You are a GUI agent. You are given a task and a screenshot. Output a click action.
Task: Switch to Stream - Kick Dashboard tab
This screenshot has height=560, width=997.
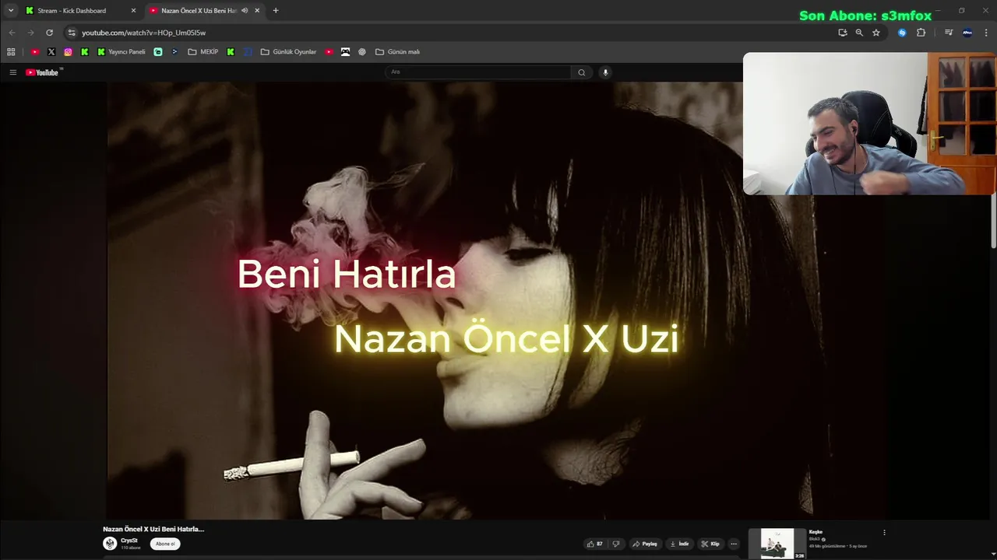point(81,11)
